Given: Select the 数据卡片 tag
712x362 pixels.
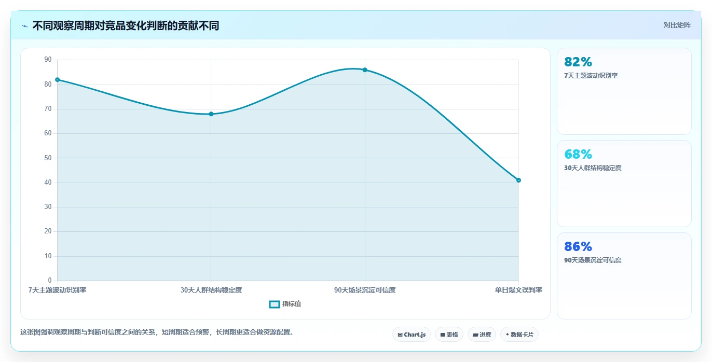Looking at the screenshot, I should pos(519,335).
